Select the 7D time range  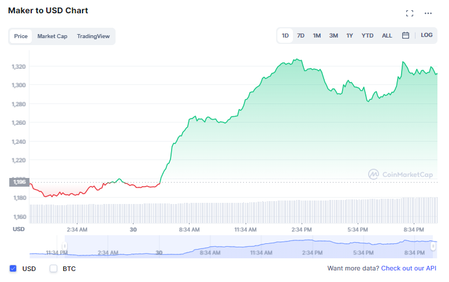tap(300, 35)
